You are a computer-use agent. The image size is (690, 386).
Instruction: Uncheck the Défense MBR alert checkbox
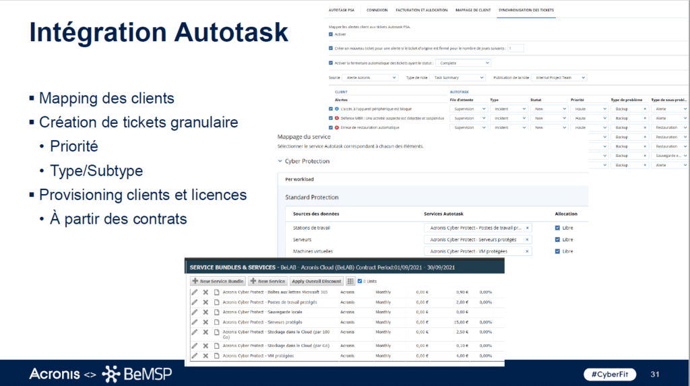(331, 118)
